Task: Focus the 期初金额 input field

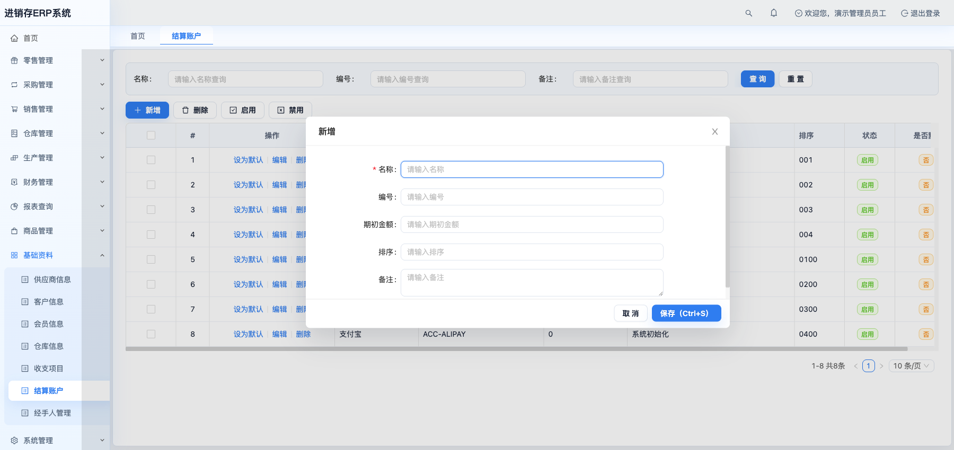Action: point(532,224)
